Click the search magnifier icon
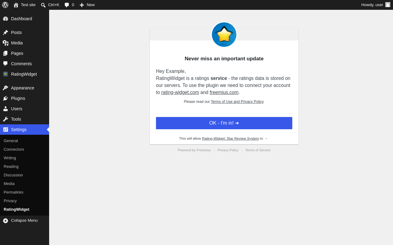 tap(43, 5)
